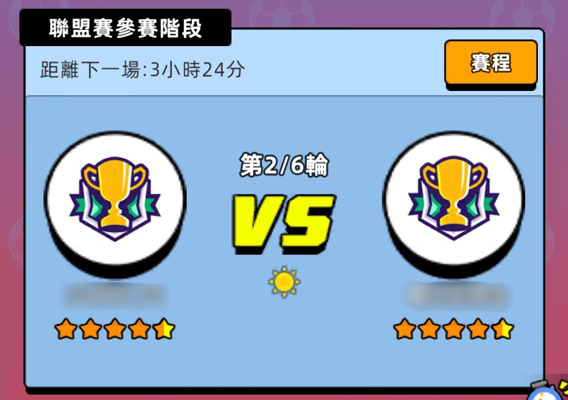Click the left team's fourth star
Viewport: 568px width, 400px height.
[139, 329]
